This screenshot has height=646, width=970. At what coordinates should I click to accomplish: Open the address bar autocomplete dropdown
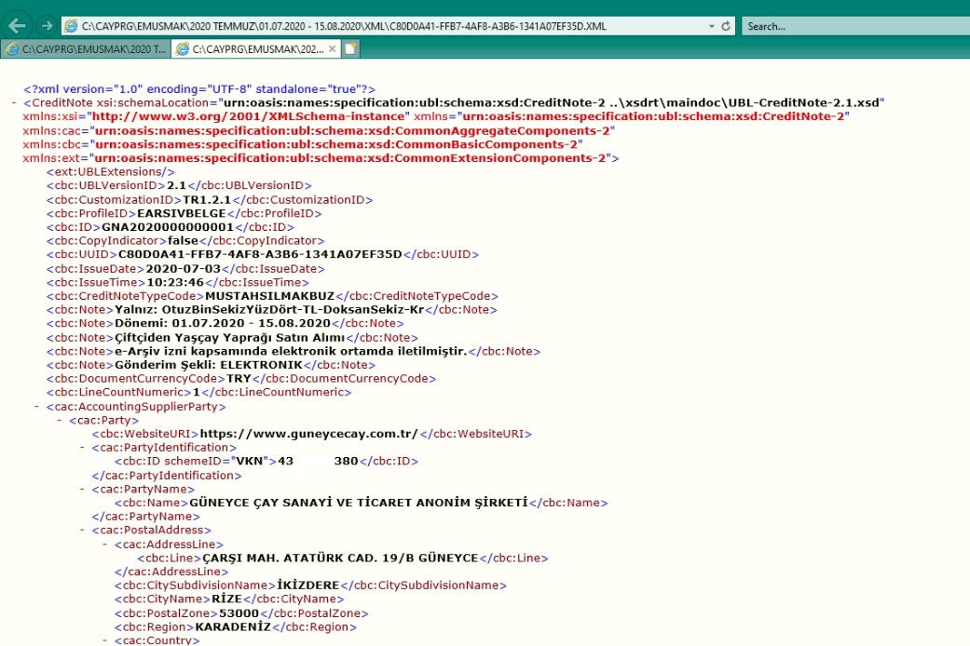point(711,26)
